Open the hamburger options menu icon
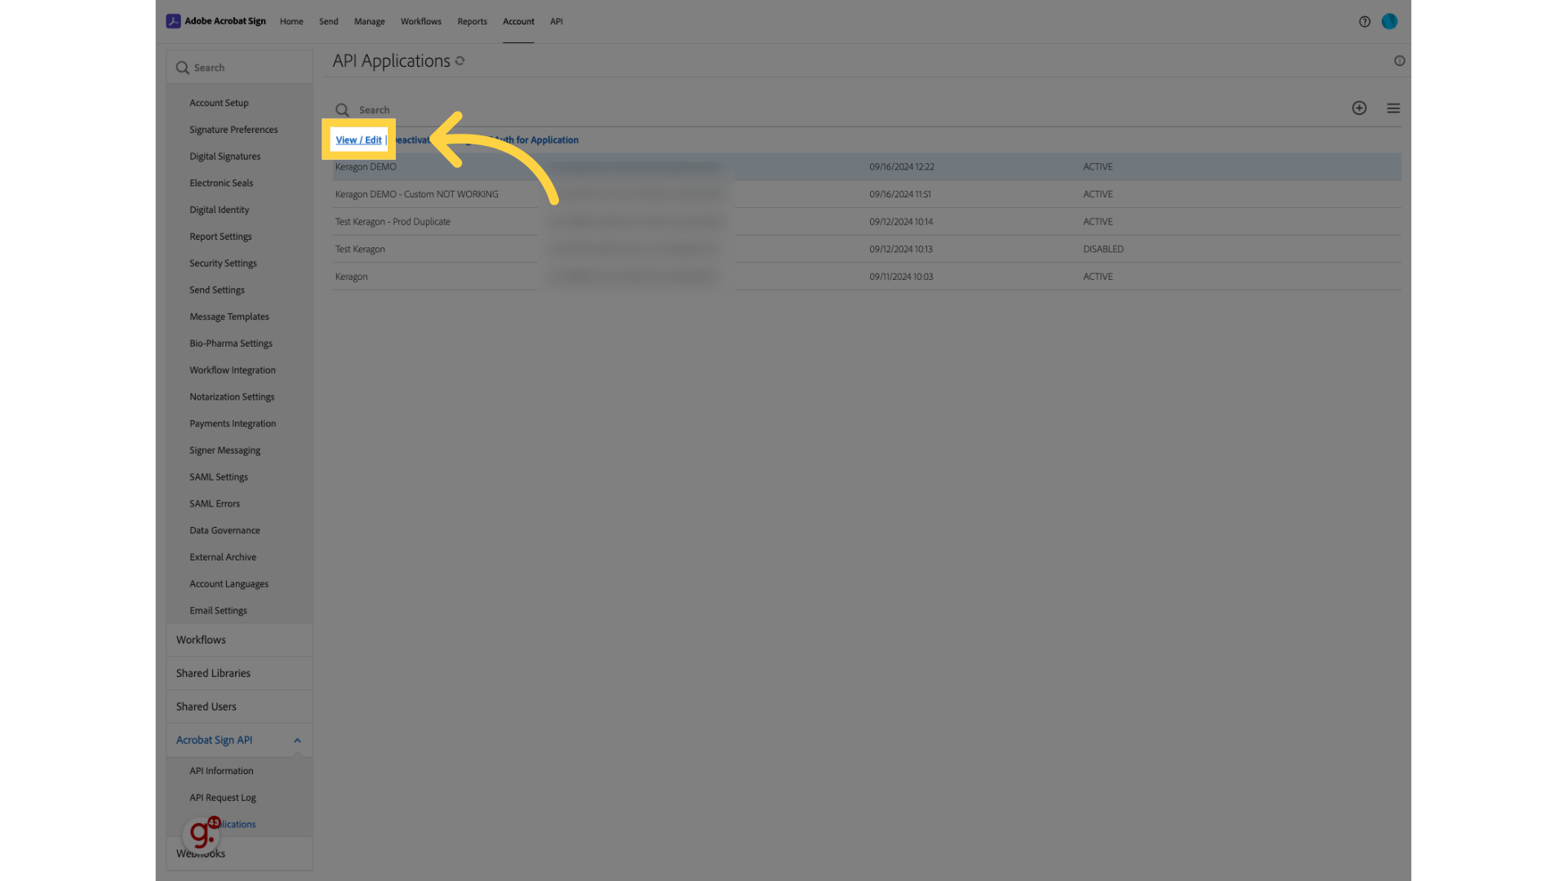The width and height of the screenshot is (1567, 881). click(1393, 108)
